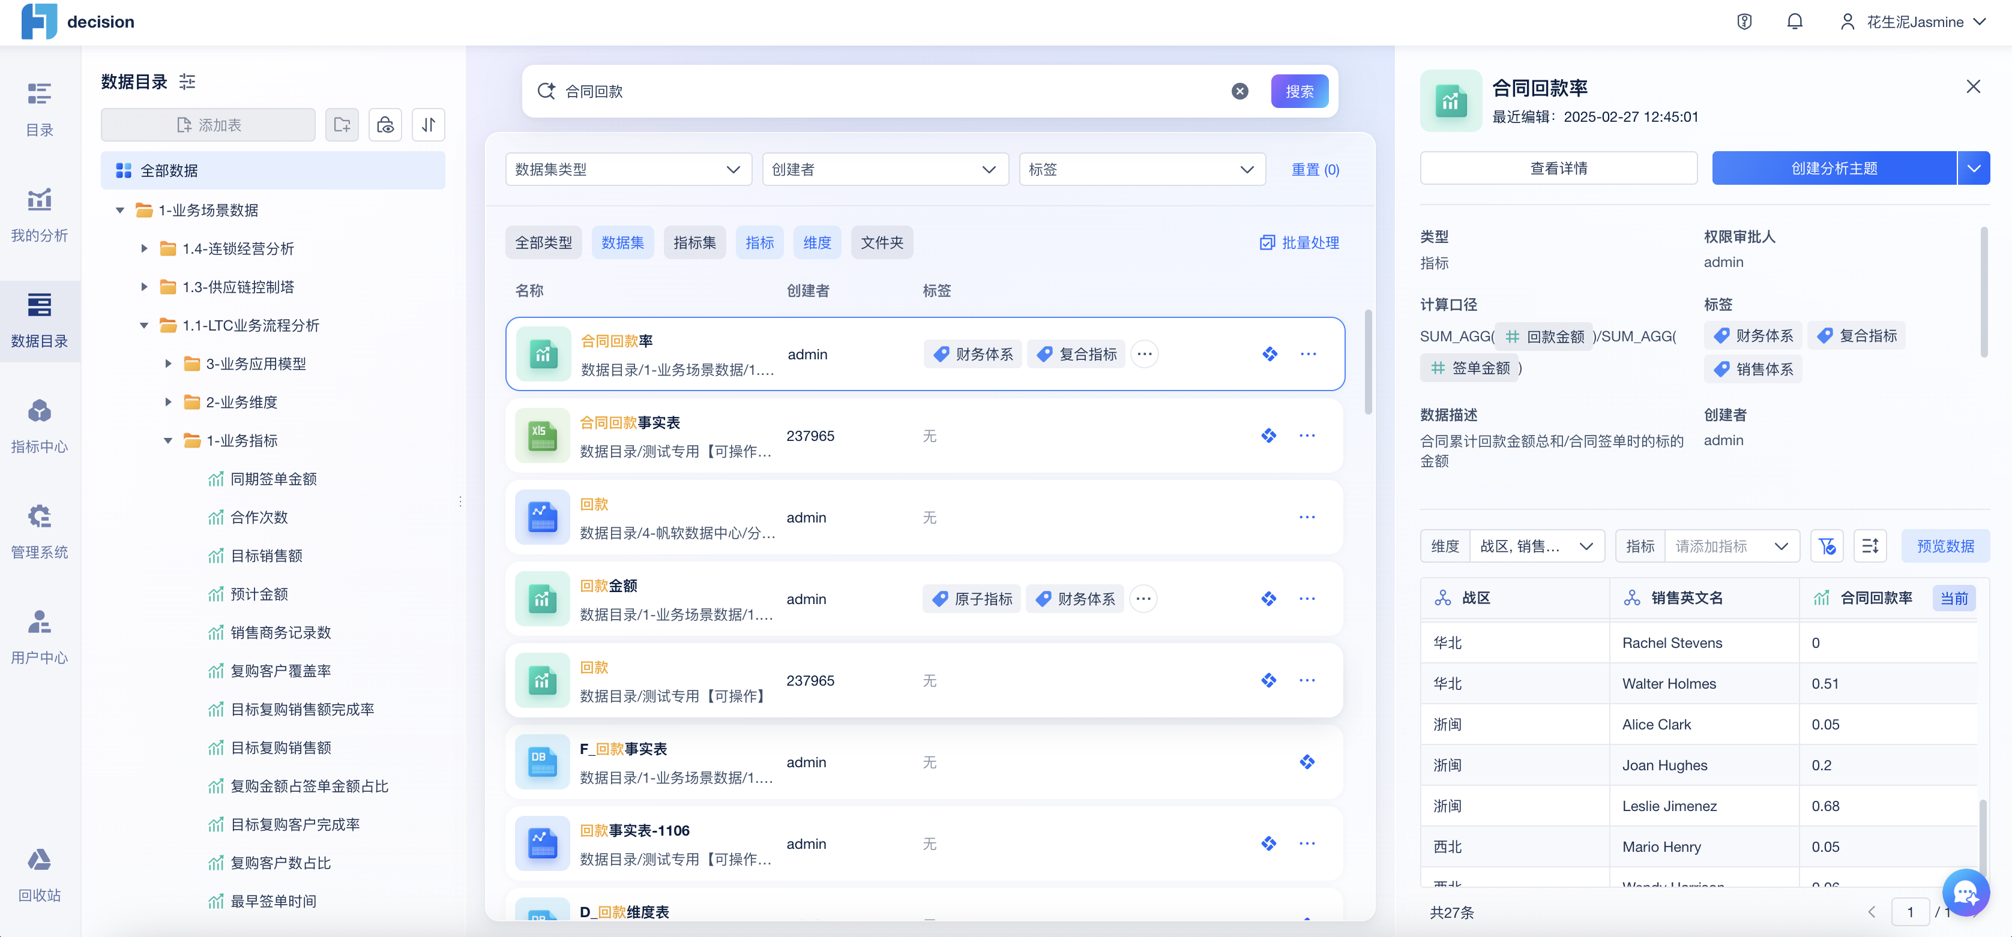Open the 回收站 recycle bin
The width and height of the screenshot is (2012, 937).
pyautogui.click(x=40, y=875)
